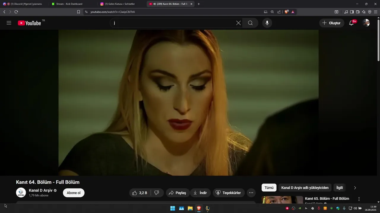Open Brave Wallet icon

pos(358,12)
